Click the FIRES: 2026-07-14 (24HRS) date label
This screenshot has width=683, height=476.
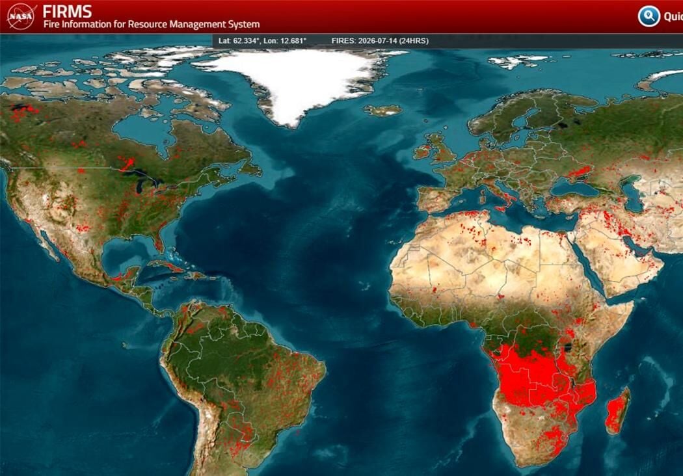click(x=380, y=40)
